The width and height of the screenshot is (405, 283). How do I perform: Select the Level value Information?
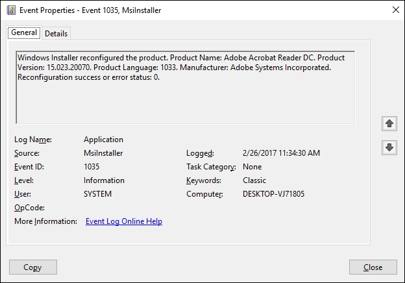(104, 180)
